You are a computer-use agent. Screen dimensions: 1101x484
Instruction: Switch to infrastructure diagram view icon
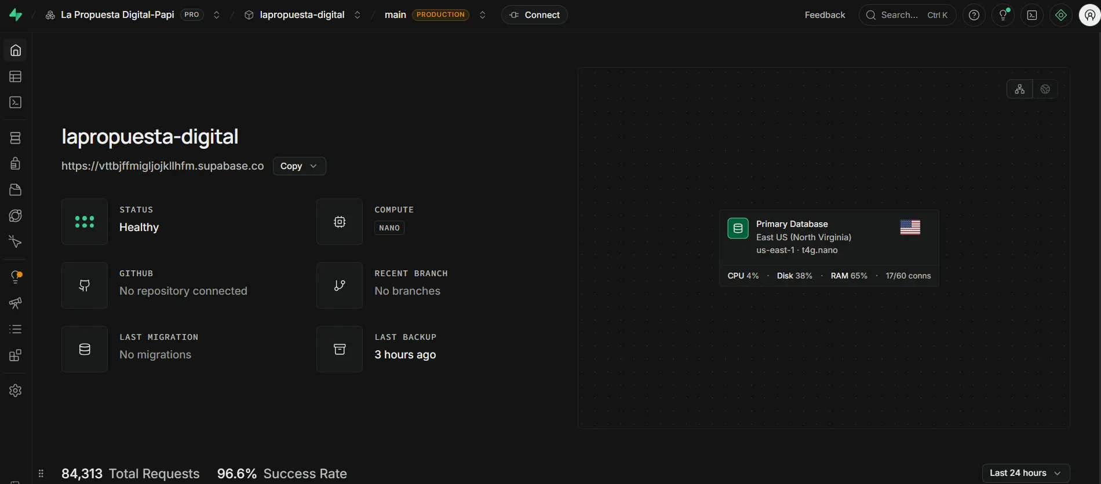click(x=1020, y=89)
